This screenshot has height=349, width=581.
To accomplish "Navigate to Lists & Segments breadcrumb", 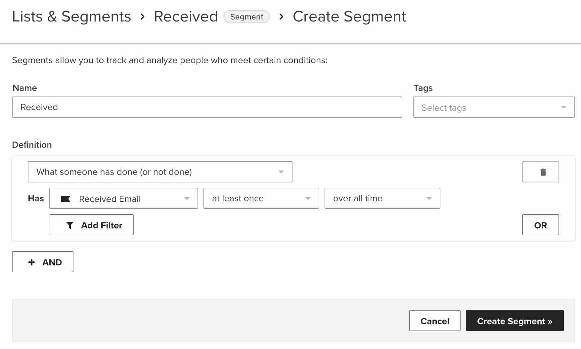I will pos(71,16).
